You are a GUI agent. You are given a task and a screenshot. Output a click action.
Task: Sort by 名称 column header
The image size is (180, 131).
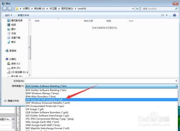click(37, 21)
